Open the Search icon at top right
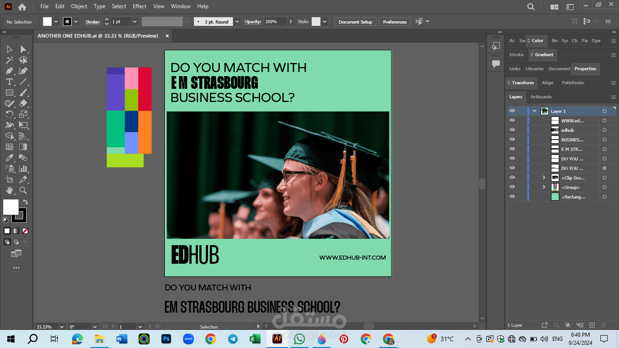This screenshot has height=348, width=619. tap(531, 7)
